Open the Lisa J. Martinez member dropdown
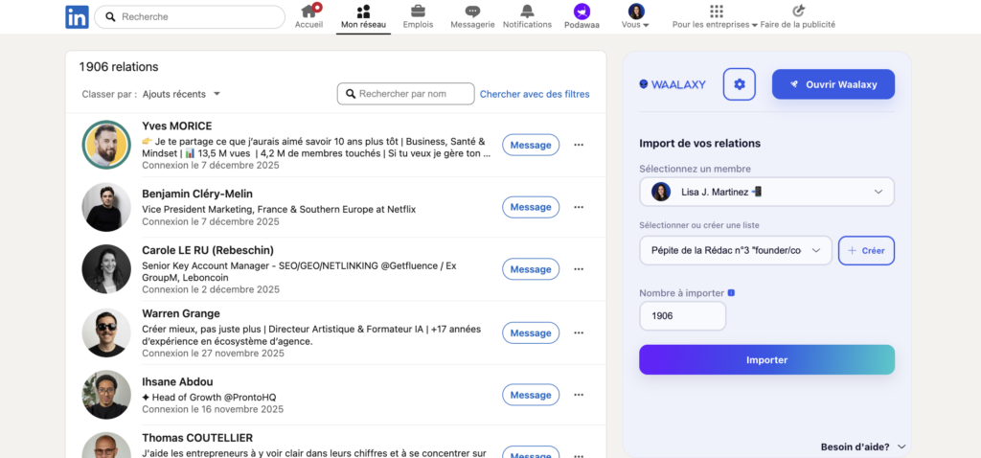 pyautogui.click(x=767, y=192)
